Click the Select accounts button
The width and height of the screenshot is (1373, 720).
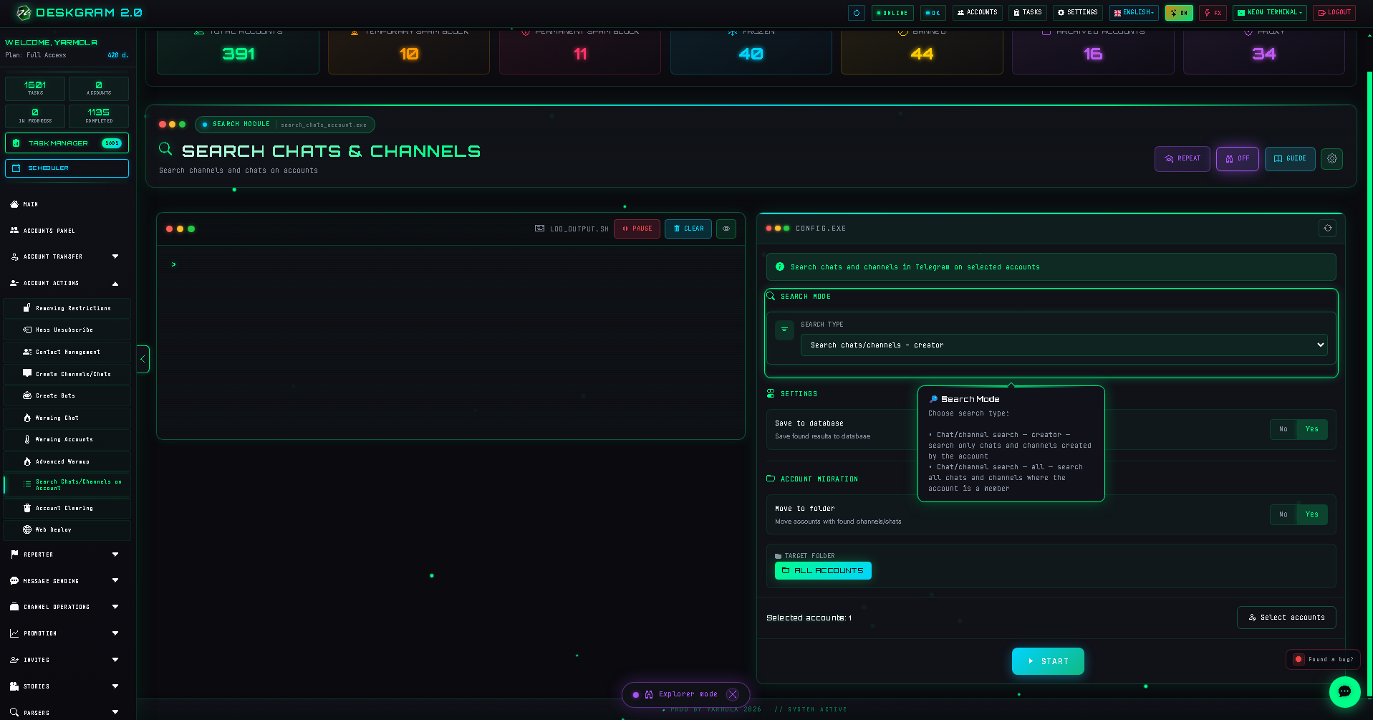pyautogui.click(x=1286, y=618)
